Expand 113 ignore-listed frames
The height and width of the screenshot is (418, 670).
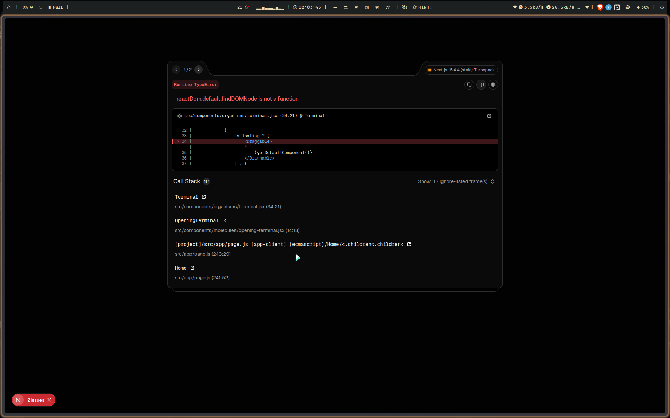pyautogui.click(x=456, y=181)
